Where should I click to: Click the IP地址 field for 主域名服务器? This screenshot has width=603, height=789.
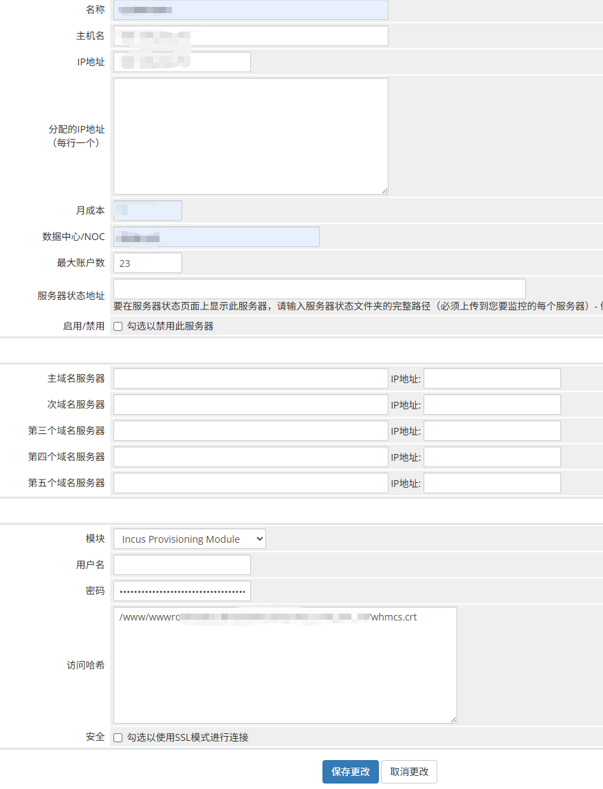click(x=492, y=378)
